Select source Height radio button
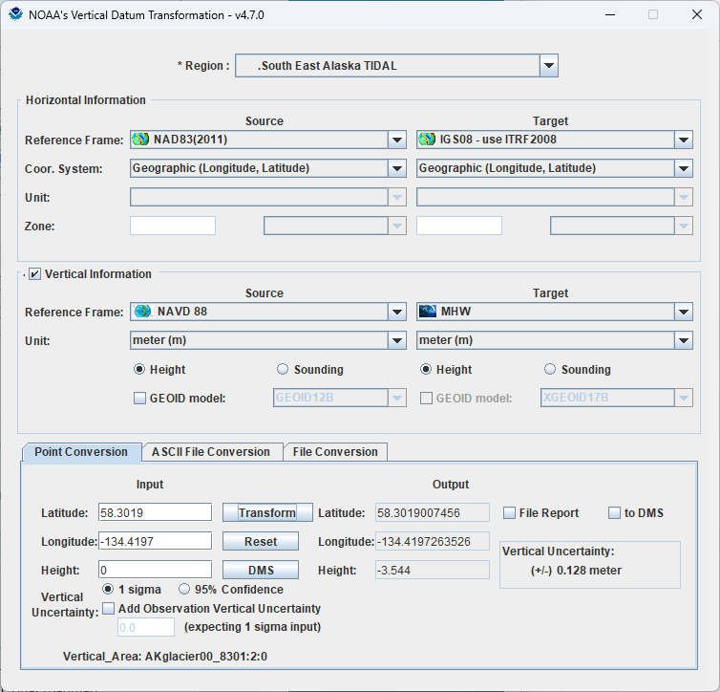 click(139, 370)
